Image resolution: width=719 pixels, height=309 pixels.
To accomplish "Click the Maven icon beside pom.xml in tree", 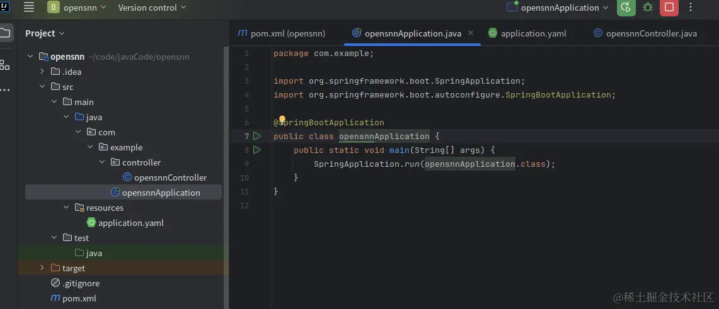I will [55, 298].
